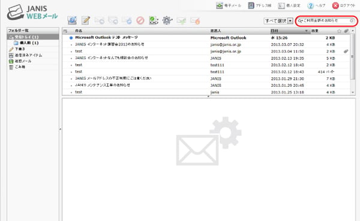Open the compose new message pencil icon
360x221 pixels.
coord(86,20)
